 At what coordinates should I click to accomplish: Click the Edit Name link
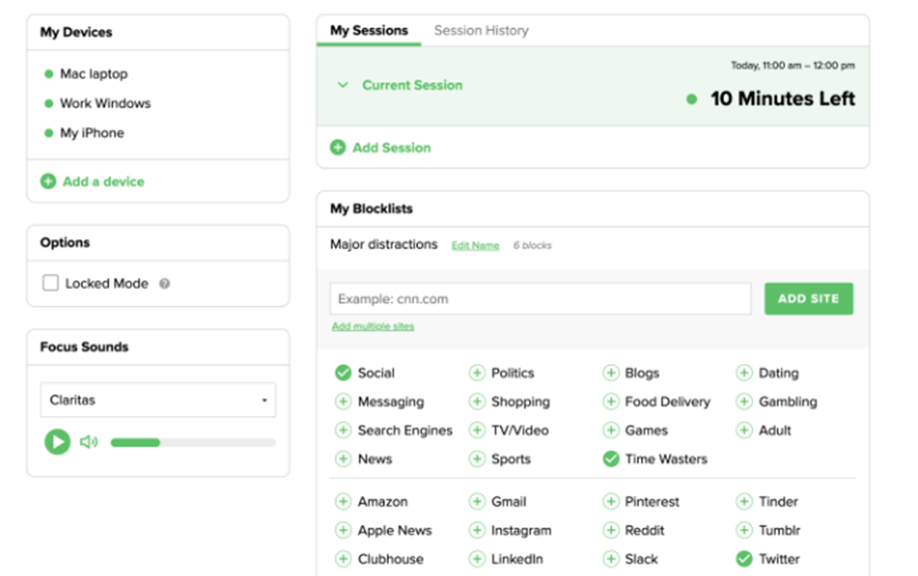(475, 246)
